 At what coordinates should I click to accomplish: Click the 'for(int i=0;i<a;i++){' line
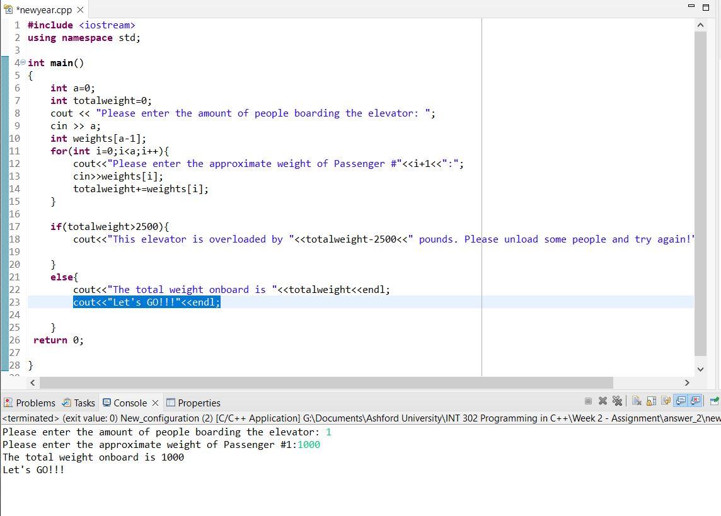click(x=110, y=151)
